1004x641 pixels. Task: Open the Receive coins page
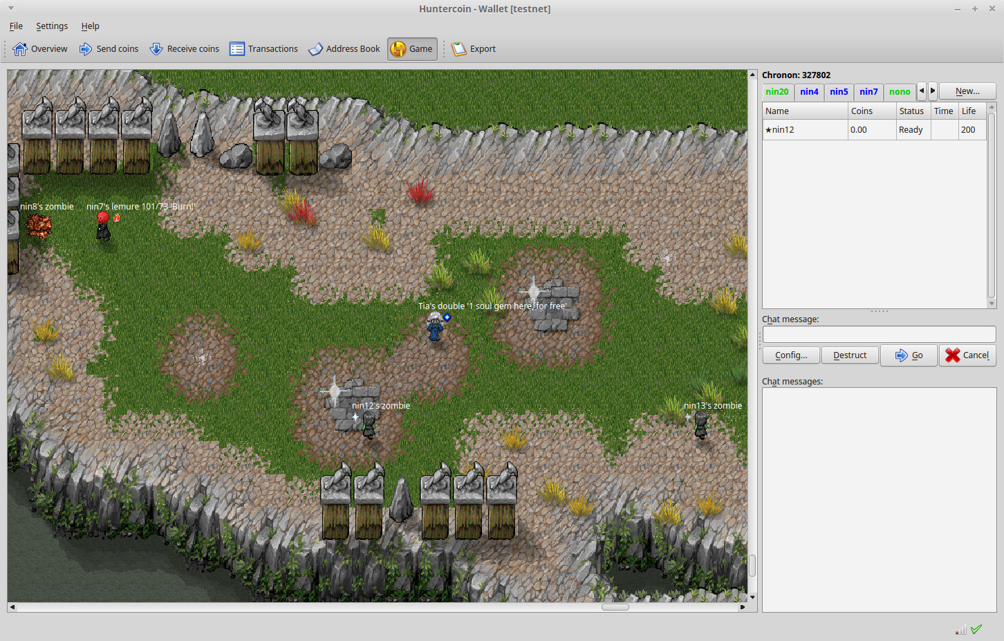click(185, 49)
